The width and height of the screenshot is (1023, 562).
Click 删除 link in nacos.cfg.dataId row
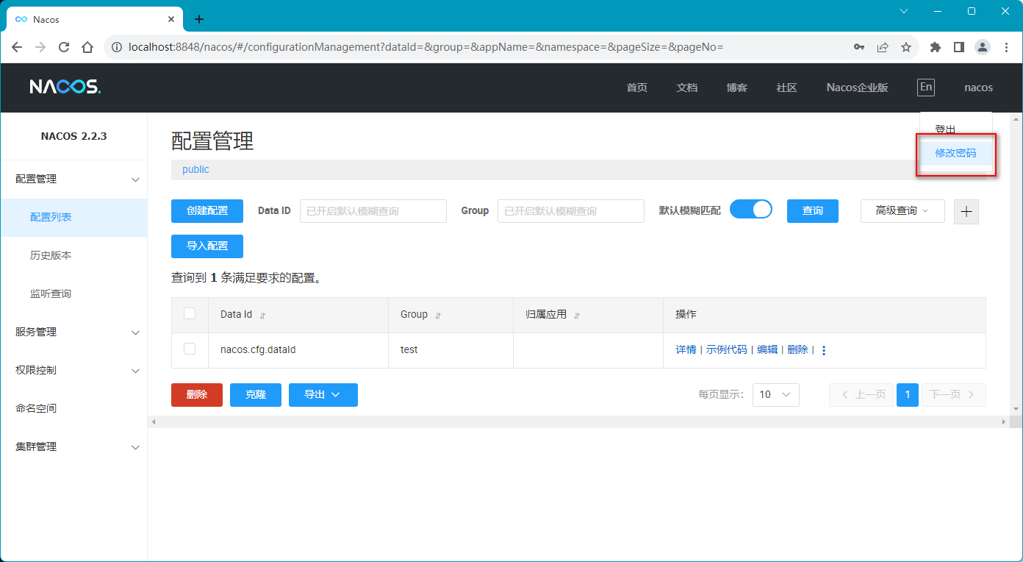797,349
